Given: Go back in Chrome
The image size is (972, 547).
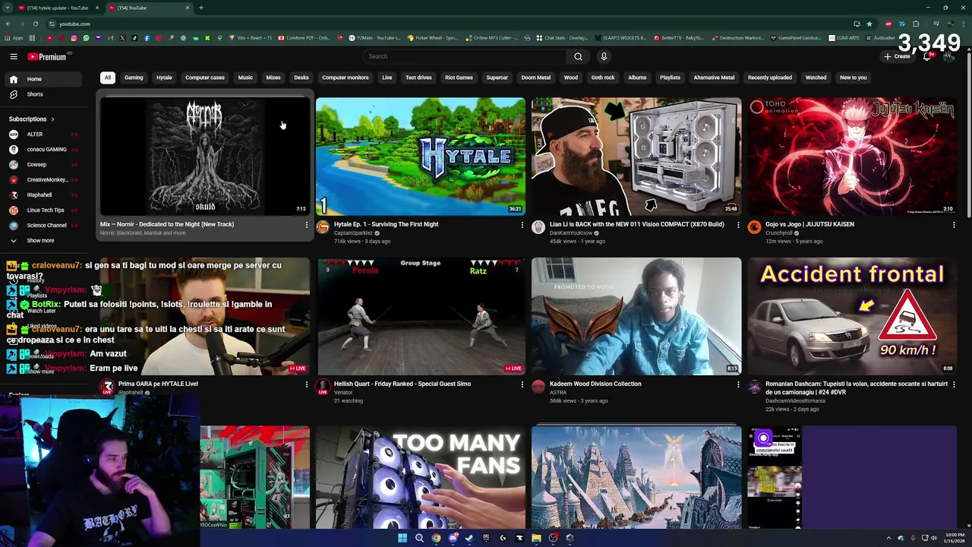Looking at the screenshot, I should pyautogui.click(x=8, y=24).
